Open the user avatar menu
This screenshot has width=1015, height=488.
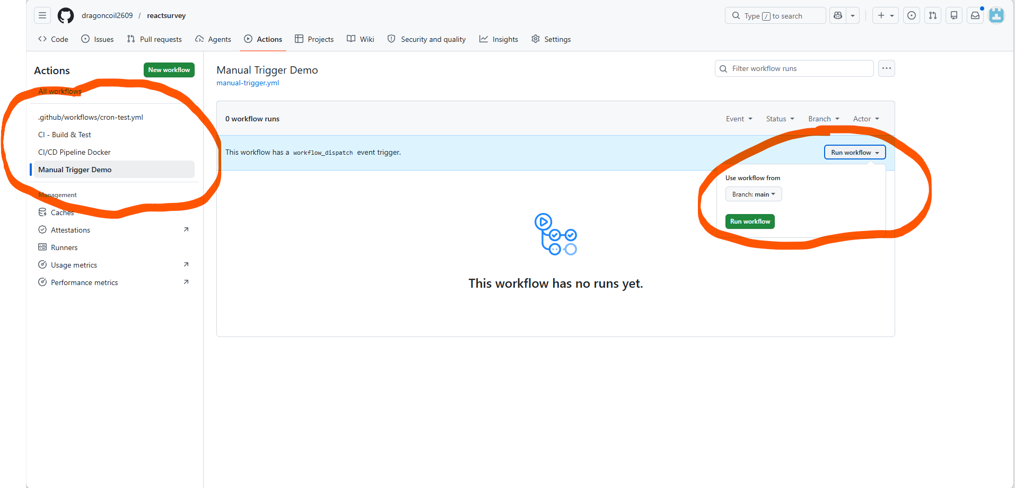pyautogui.click(x=996, y=15)
